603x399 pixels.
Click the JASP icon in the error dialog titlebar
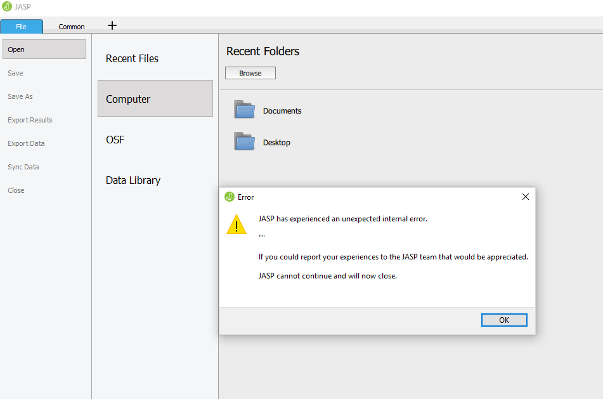[229, 197]
